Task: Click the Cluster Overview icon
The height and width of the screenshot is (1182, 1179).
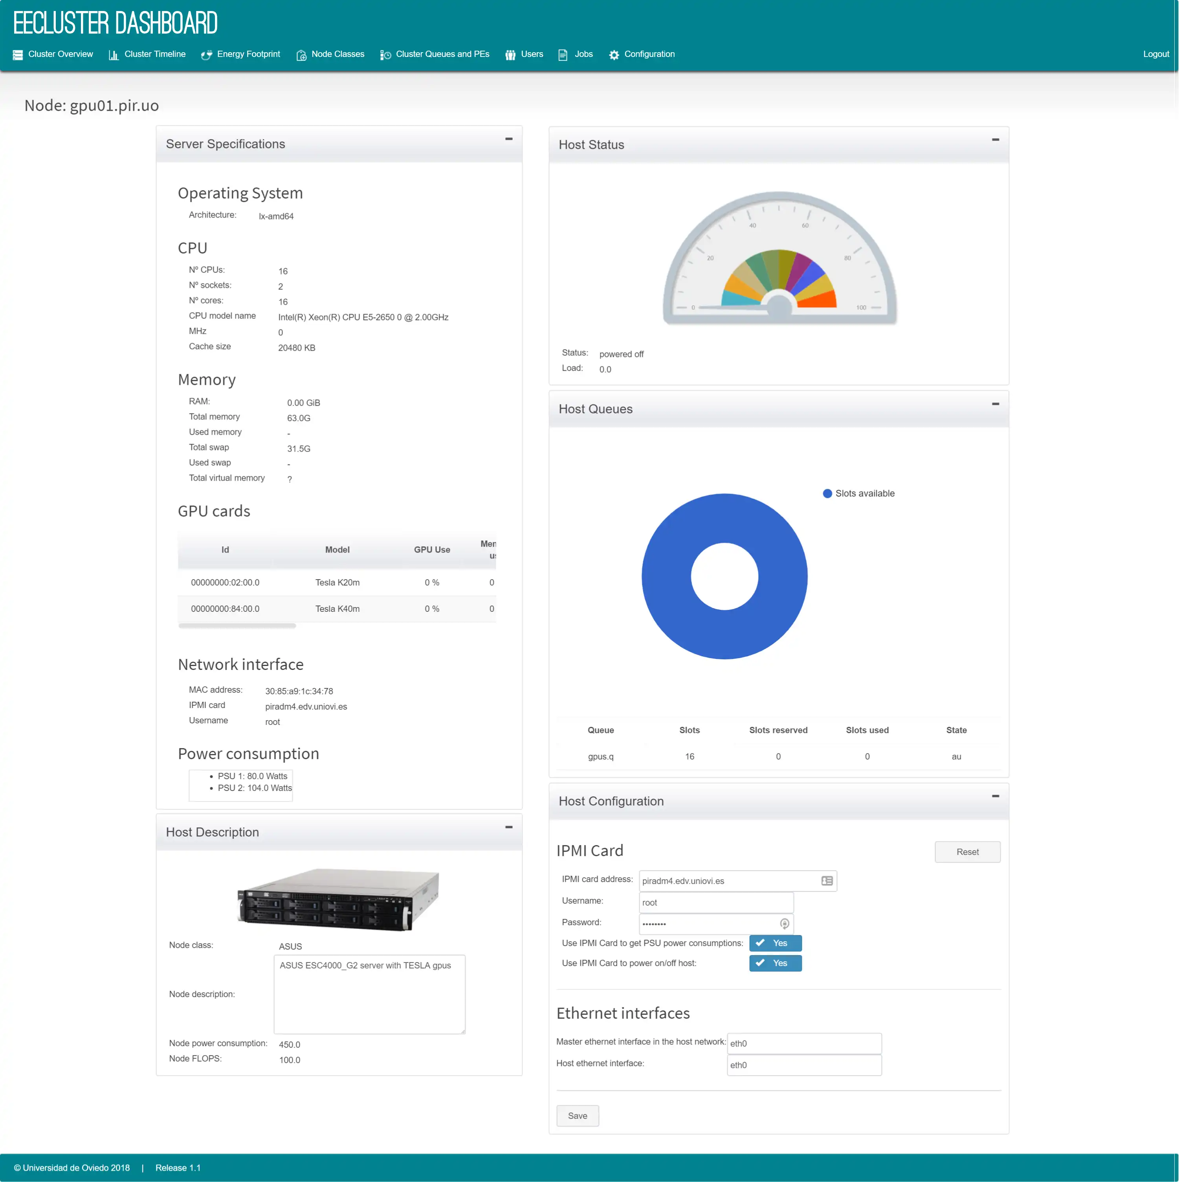Action: [x=18, y=54]
